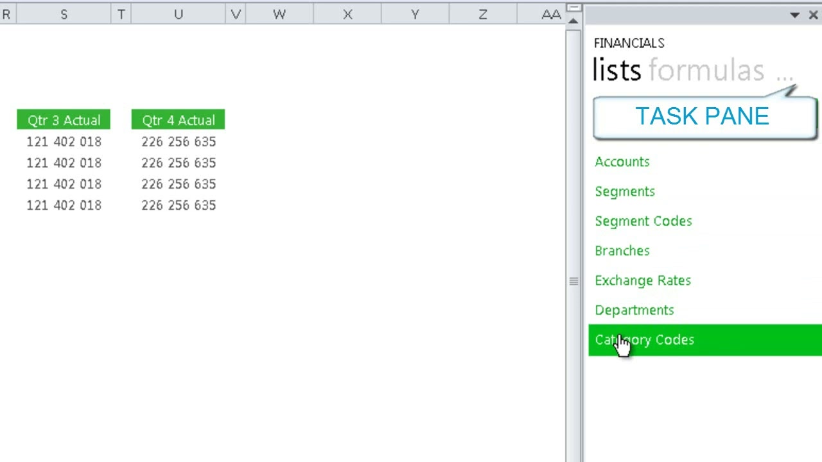The height and width of the screenshot is (462, 822).
Task: Open the Segment Codes list
Action: (x=643, y=221)
